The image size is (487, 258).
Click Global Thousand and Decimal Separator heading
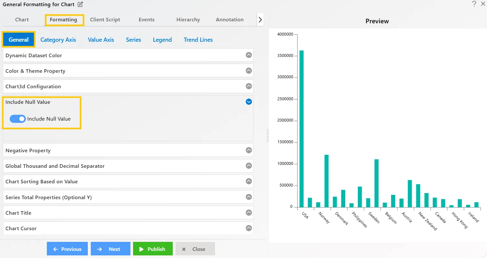click(x=55, y=166)
